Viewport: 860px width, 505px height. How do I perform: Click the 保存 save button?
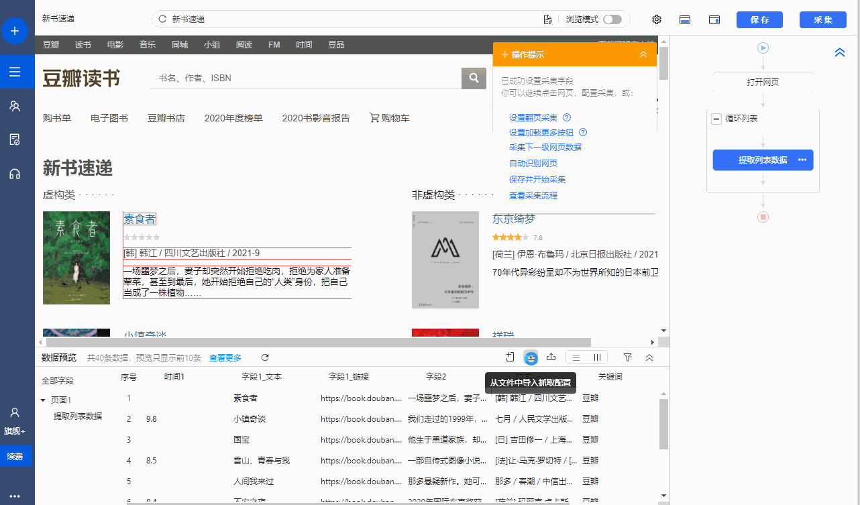pos(759,19)
